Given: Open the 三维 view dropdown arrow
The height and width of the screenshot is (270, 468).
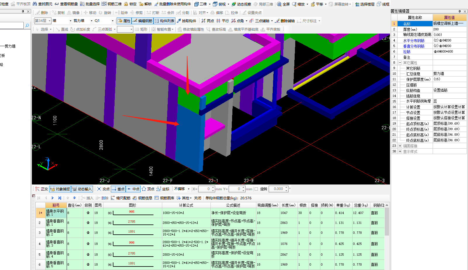Looking at the screenshot, I should pyautogui.click(x=210, y=4).
